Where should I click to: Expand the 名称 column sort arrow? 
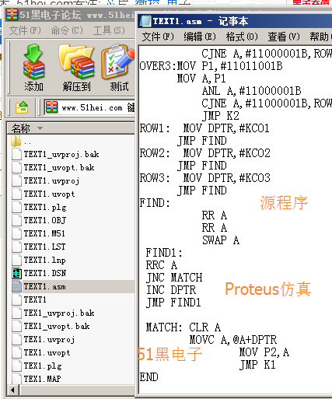pyautogui.click(x=40, y=128)
